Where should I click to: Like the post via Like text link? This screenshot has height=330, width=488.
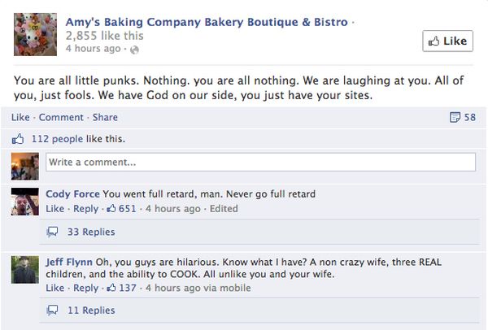coord(20,117)
